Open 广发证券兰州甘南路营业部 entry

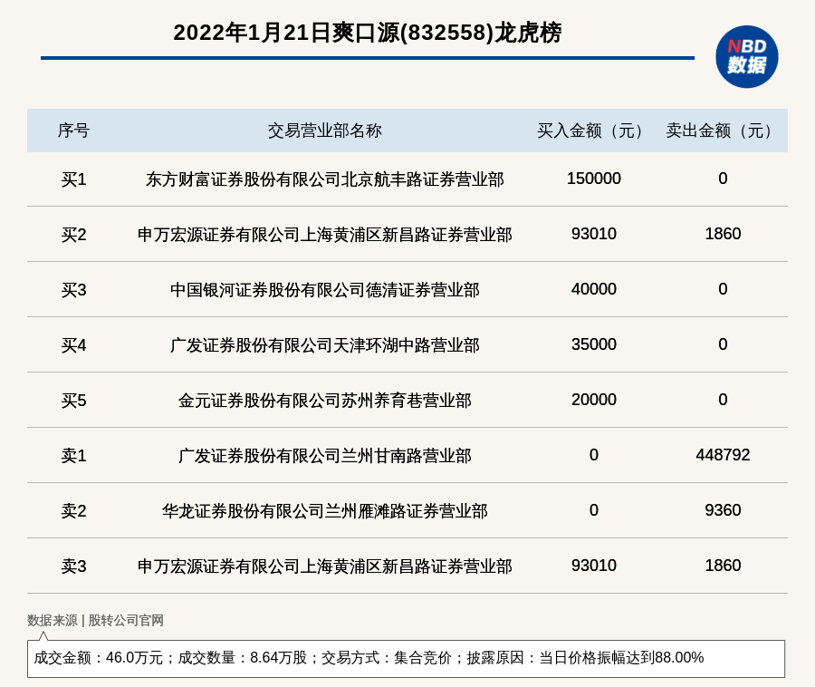[x=324, y=456]
